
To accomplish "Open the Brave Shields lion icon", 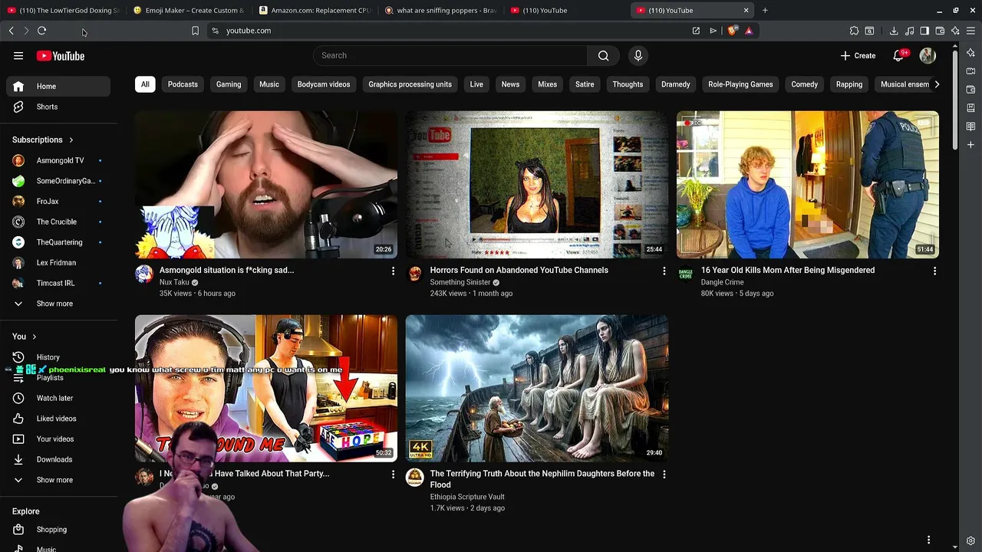I will (x=733, y=31).
